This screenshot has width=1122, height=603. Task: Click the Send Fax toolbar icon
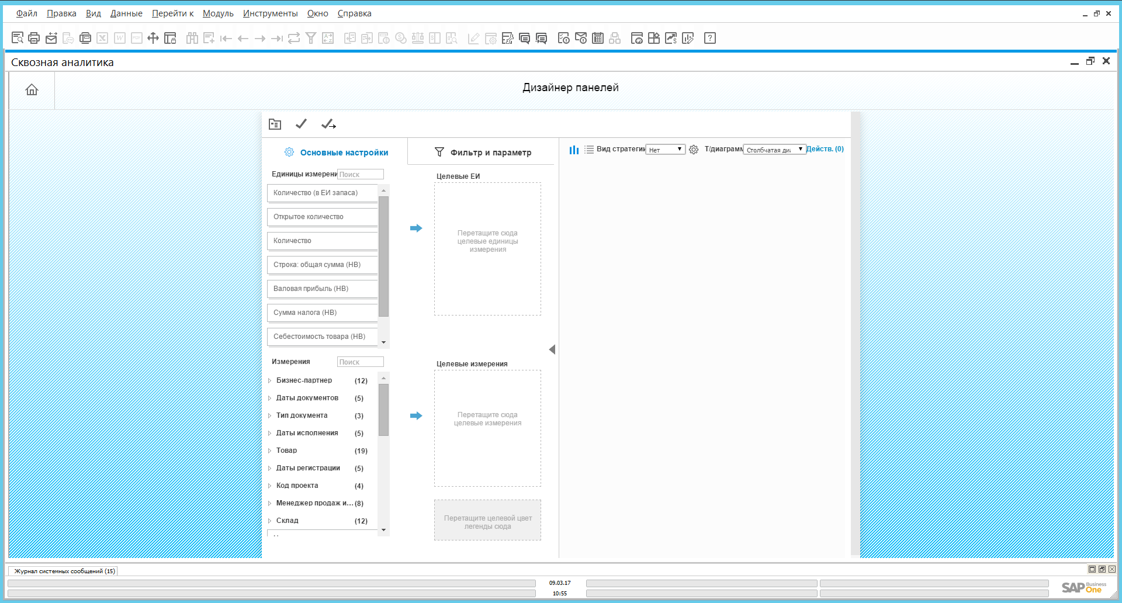(x=85, y=38)
